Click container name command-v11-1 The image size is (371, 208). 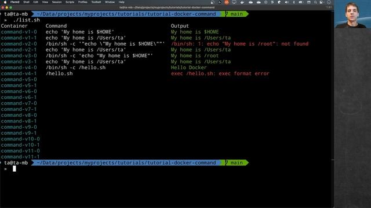(x=20, y=157)
